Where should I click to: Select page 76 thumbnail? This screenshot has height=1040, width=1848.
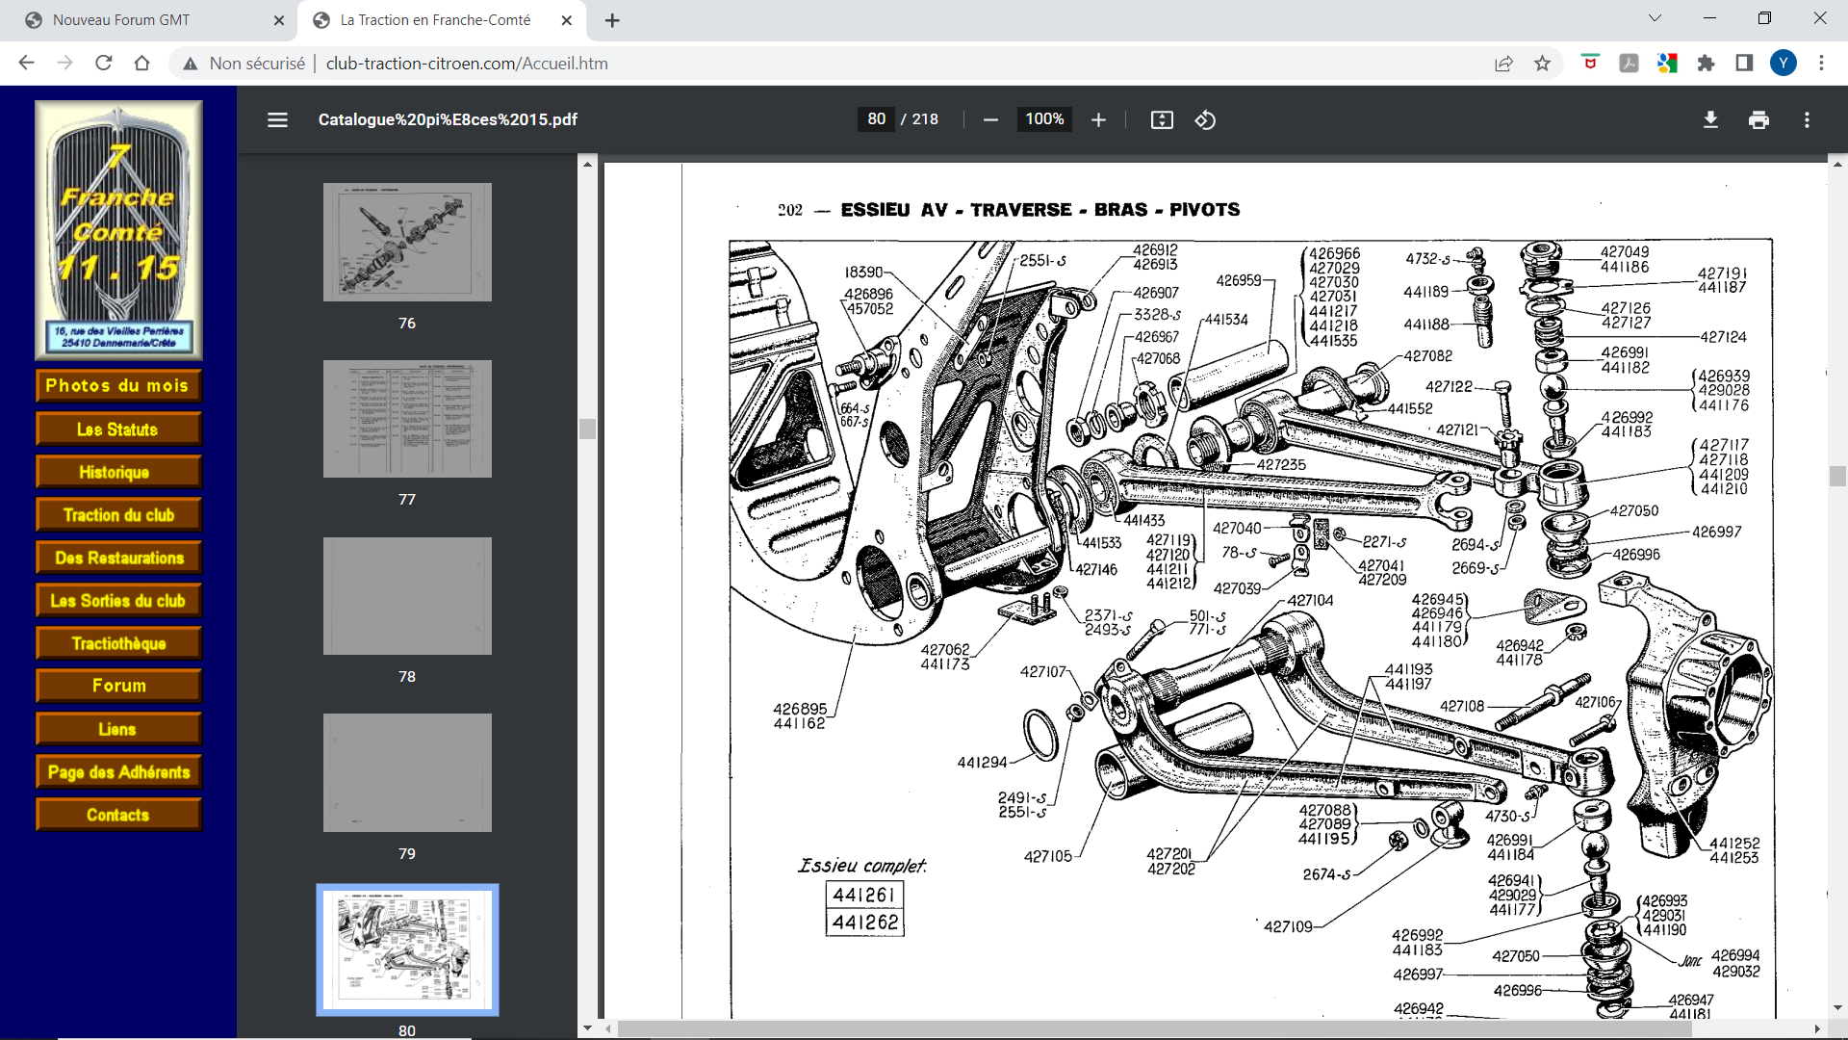point(407,242)
